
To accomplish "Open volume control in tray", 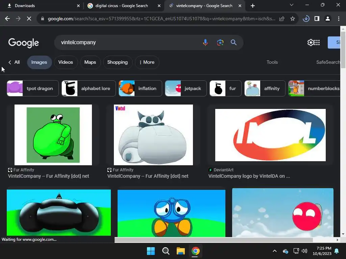I will point(304,251).
